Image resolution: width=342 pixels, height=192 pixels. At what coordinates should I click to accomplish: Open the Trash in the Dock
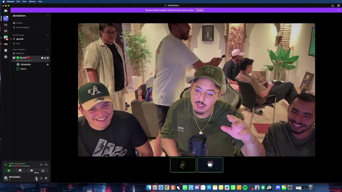pos(311,188)
